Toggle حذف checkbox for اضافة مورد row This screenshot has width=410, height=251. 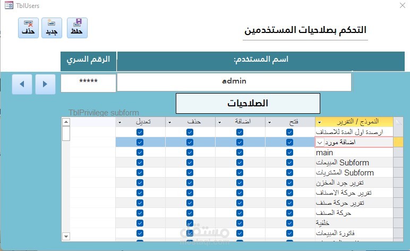point(190,142)
